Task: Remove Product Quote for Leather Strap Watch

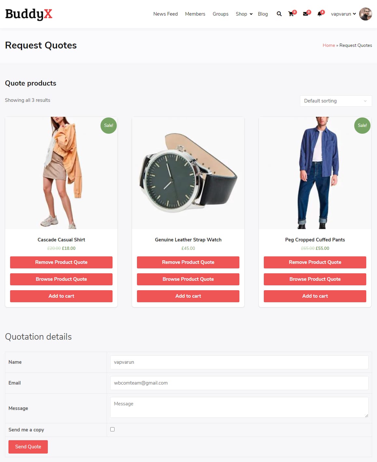Action: click(x=188, y=262)
